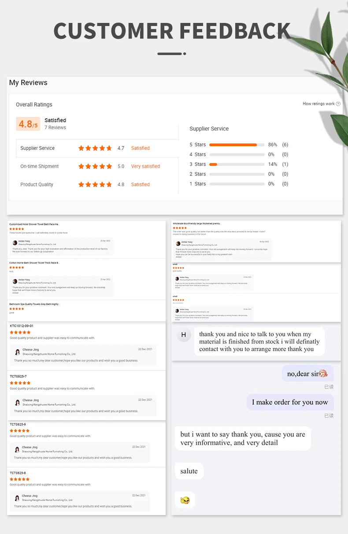This screenshot has width=348, height=534.
Task: Open the Customized Hotel Shower Towel product title
Action: [x=34, y=224]
